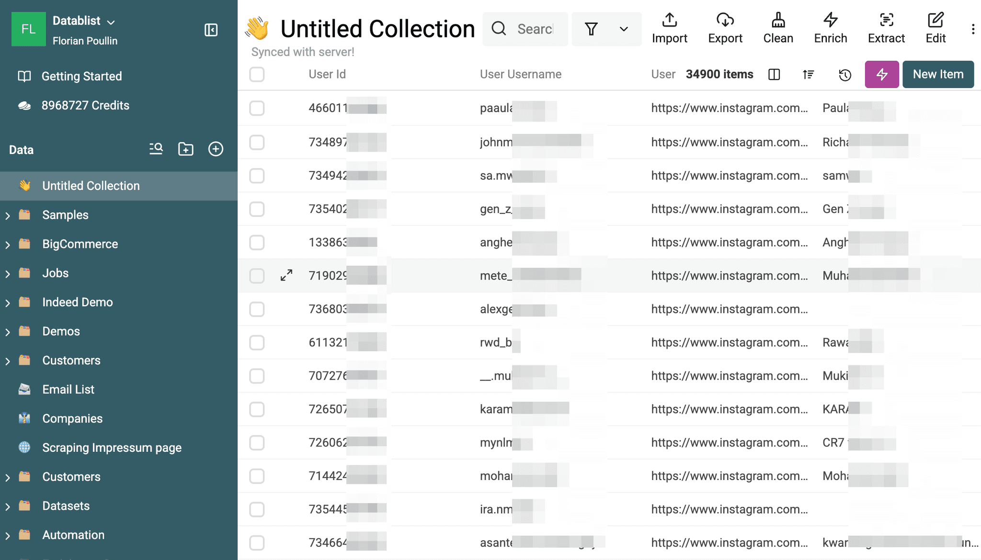Screen dimensions: 981x560
Task: Open the three-dot overflow menu
Action: tap(973, 29)
